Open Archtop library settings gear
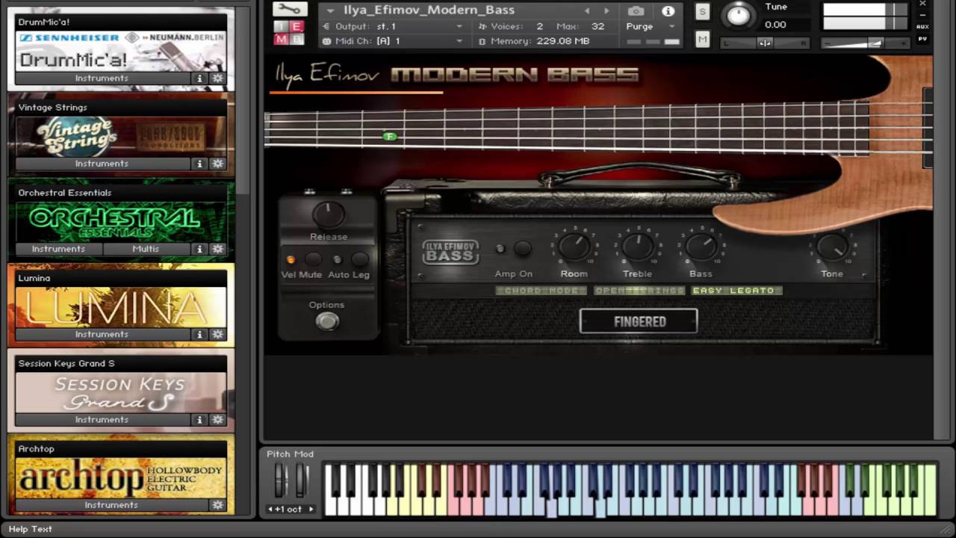 (x=217, y=505)
